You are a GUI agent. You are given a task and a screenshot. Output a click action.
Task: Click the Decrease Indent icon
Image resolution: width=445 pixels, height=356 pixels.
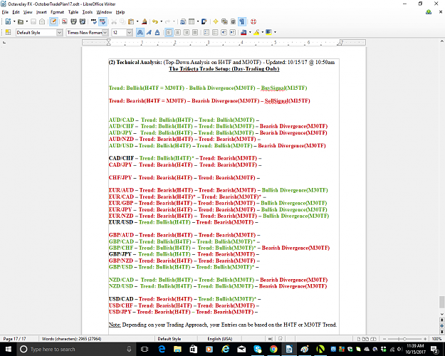coord(224,33)
